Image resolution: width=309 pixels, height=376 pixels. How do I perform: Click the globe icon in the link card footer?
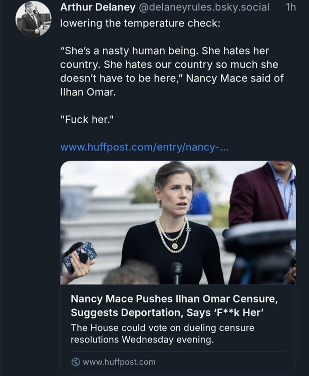(76, 361)
